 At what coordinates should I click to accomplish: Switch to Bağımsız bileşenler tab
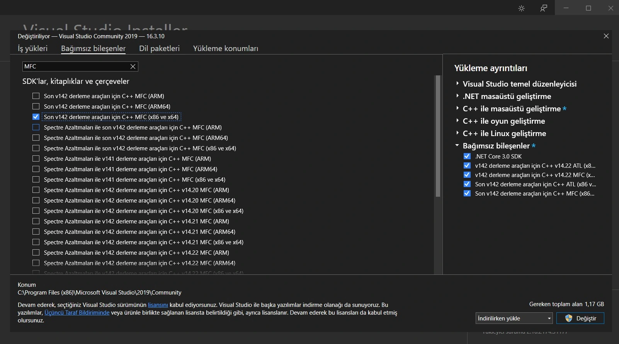[x=93, y=48]
